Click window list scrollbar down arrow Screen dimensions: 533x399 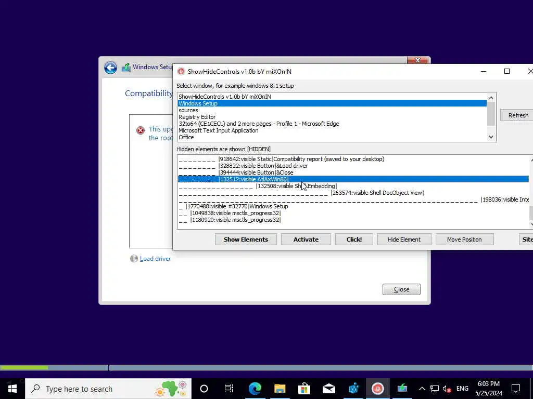pyautogui.click(x=491, y=137)
